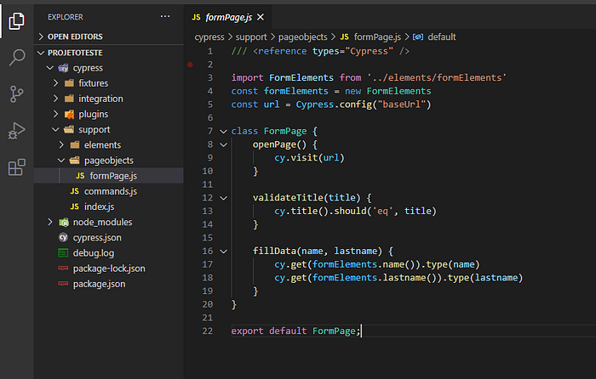Fold the FormPage class at line 7
The image size is (596, 379).
coord(223,132)
